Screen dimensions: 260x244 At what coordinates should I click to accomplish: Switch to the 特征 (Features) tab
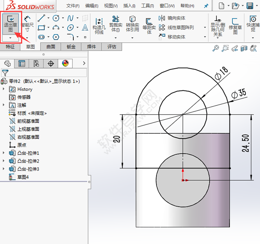point(10,47)
